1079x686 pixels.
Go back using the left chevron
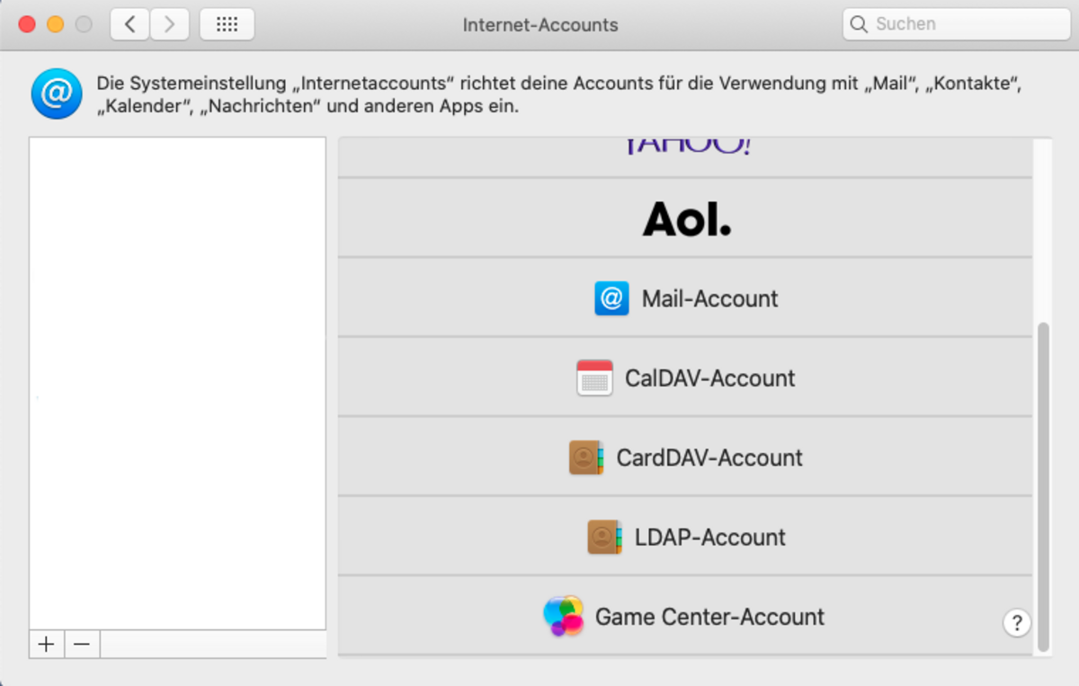coord(130,24)
